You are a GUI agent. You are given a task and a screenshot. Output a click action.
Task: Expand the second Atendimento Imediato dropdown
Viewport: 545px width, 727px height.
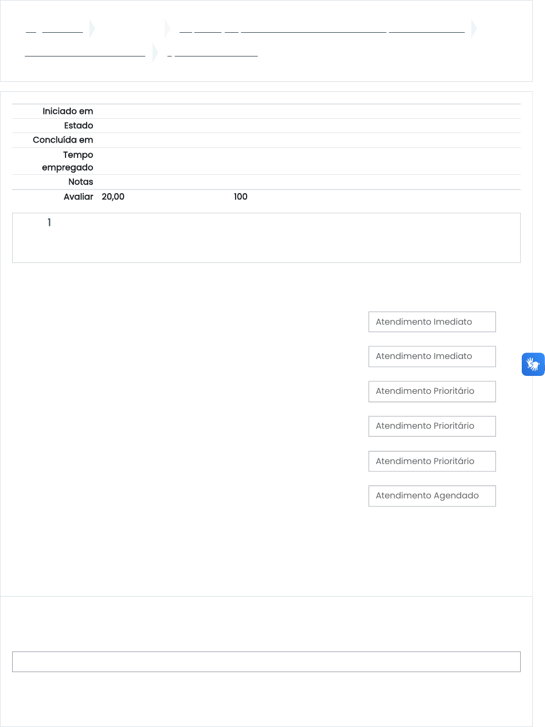pyautogui.click(x=431, y=356)
